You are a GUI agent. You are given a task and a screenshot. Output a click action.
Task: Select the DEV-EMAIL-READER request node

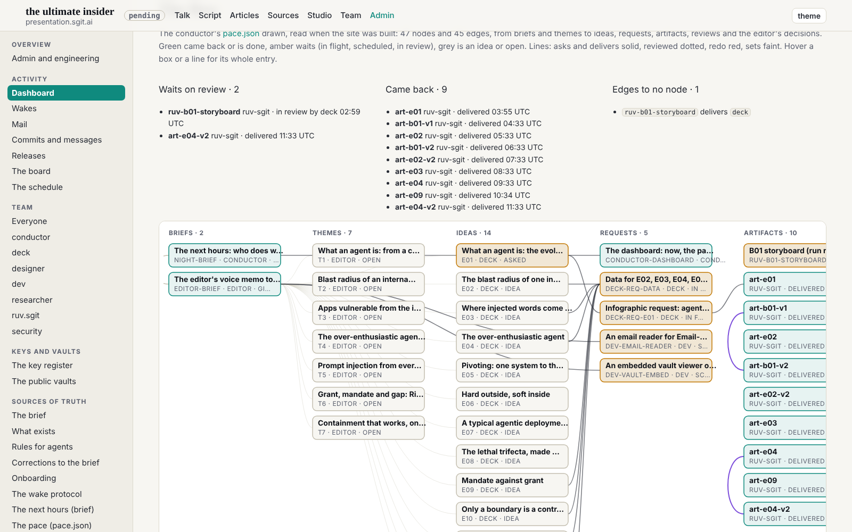pyautogui.click(x=656, y=342)
